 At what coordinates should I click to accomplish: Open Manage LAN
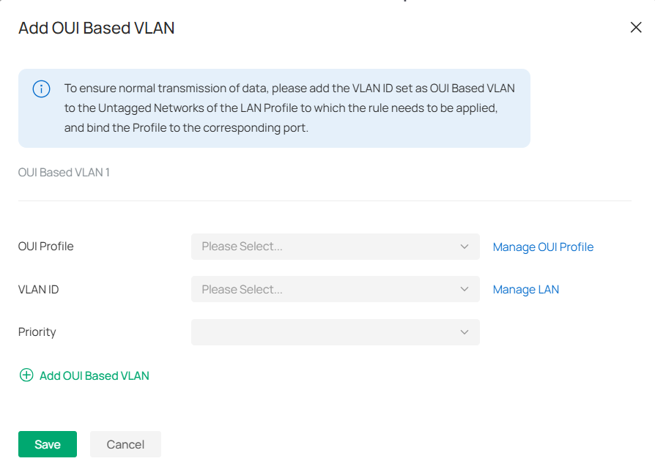(x=525, y=289)
